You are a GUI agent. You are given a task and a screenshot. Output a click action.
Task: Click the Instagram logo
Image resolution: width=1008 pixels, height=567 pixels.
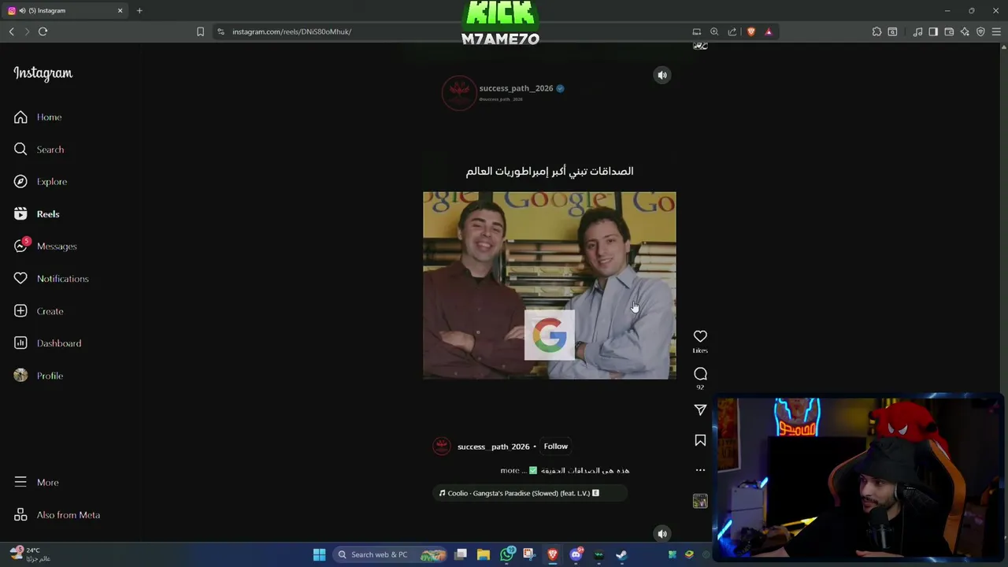(43, 73)
